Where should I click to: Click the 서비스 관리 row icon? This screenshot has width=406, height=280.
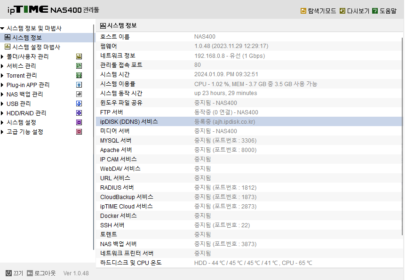click(x=79, y=66)
